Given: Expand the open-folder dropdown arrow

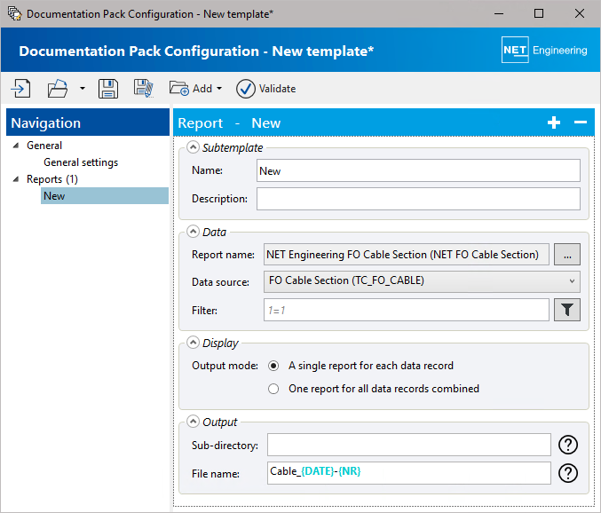Looking at the screenshot, I should 83,89.
